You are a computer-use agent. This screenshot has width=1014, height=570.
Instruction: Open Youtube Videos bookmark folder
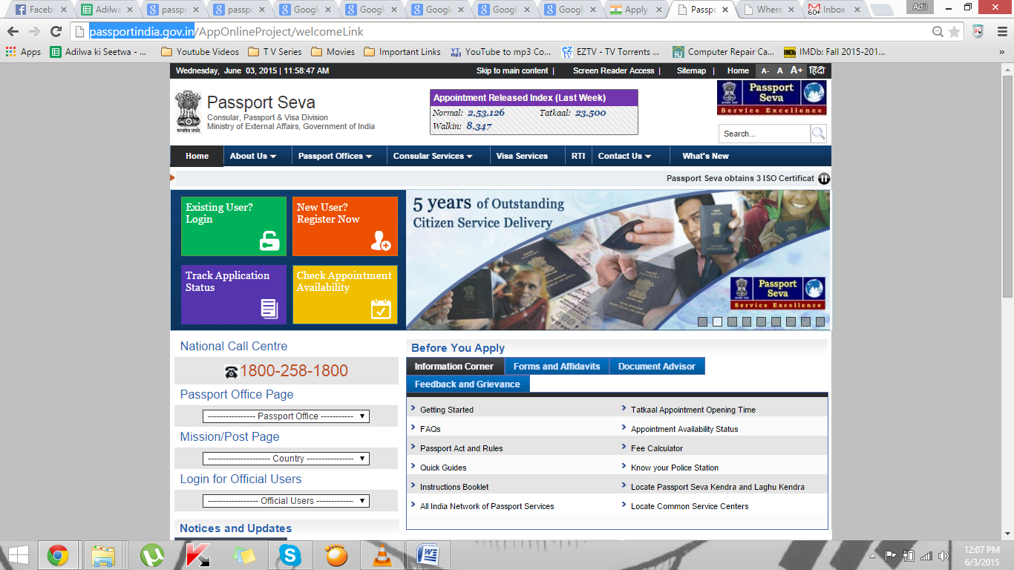[200, 52]
